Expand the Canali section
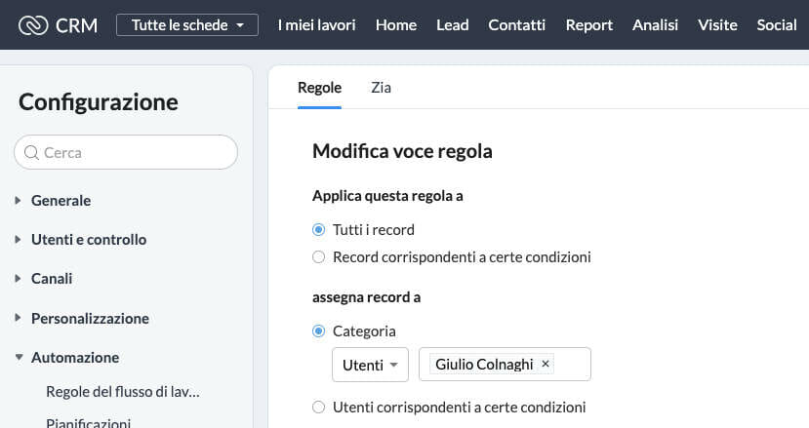809x428 pixels. pos(51,279)
